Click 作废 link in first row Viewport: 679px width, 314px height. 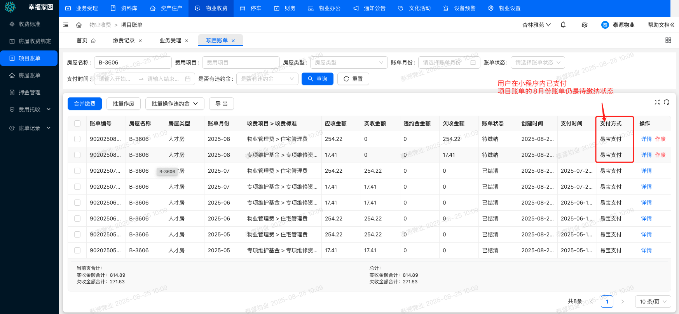point(660,139)
